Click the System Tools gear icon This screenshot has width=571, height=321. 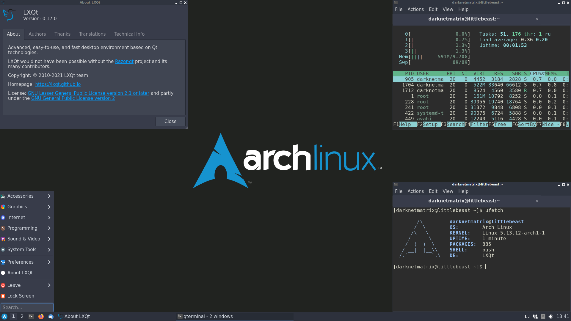point(3,250)
